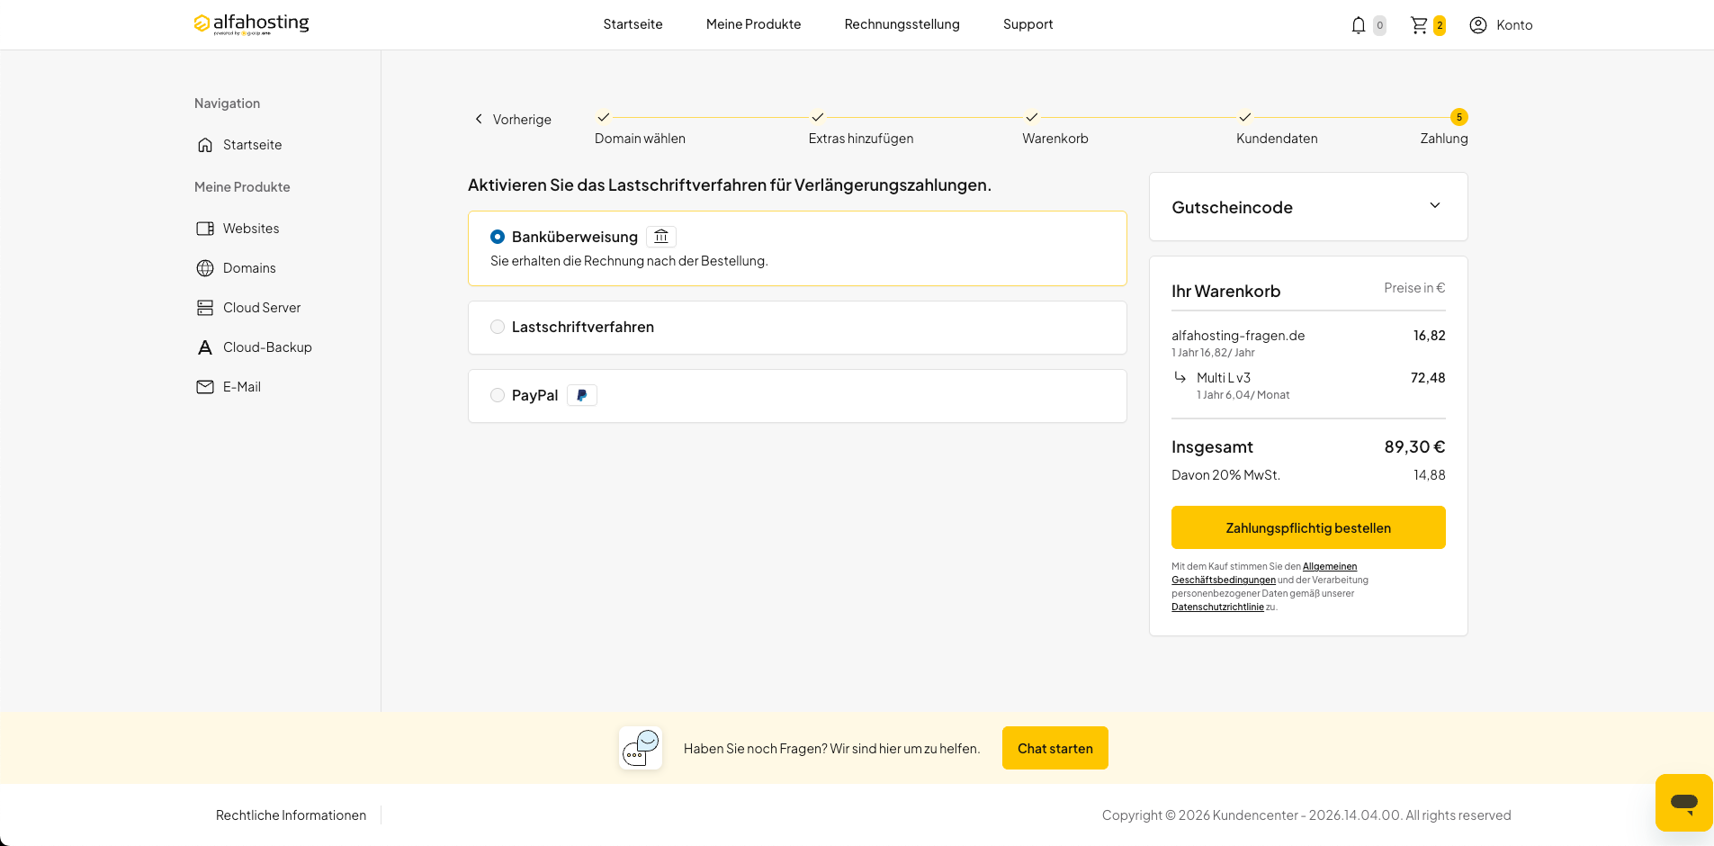
Task: Open Rechnungsstellung menu
Action: (902, 24)
